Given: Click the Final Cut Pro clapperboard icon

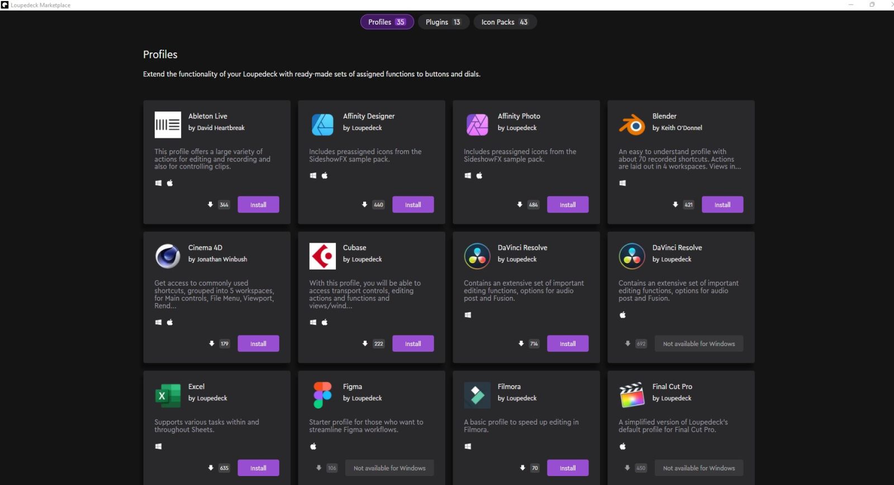Looking at the screenshot, I should 632,395.
